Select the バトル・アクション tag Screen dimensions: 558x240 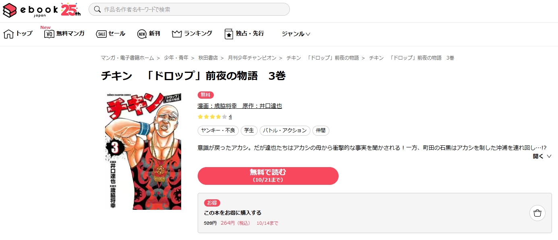point(285,130)
